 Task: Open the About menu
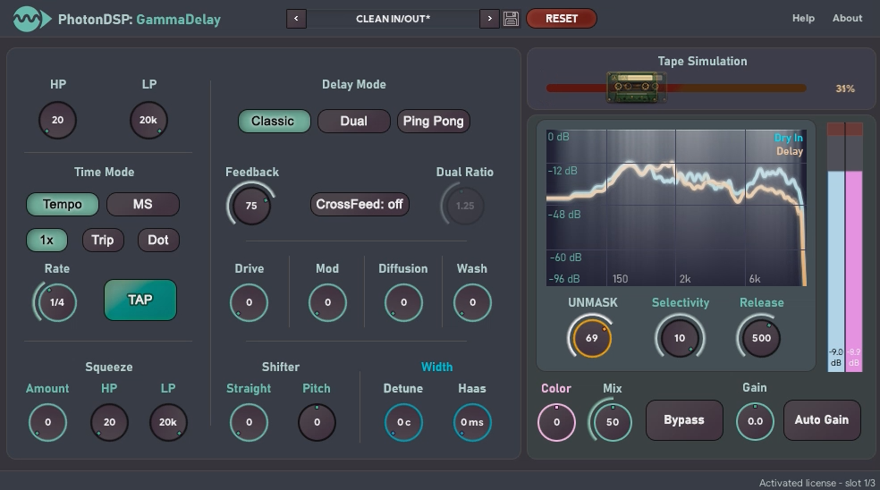click(847, 18)
